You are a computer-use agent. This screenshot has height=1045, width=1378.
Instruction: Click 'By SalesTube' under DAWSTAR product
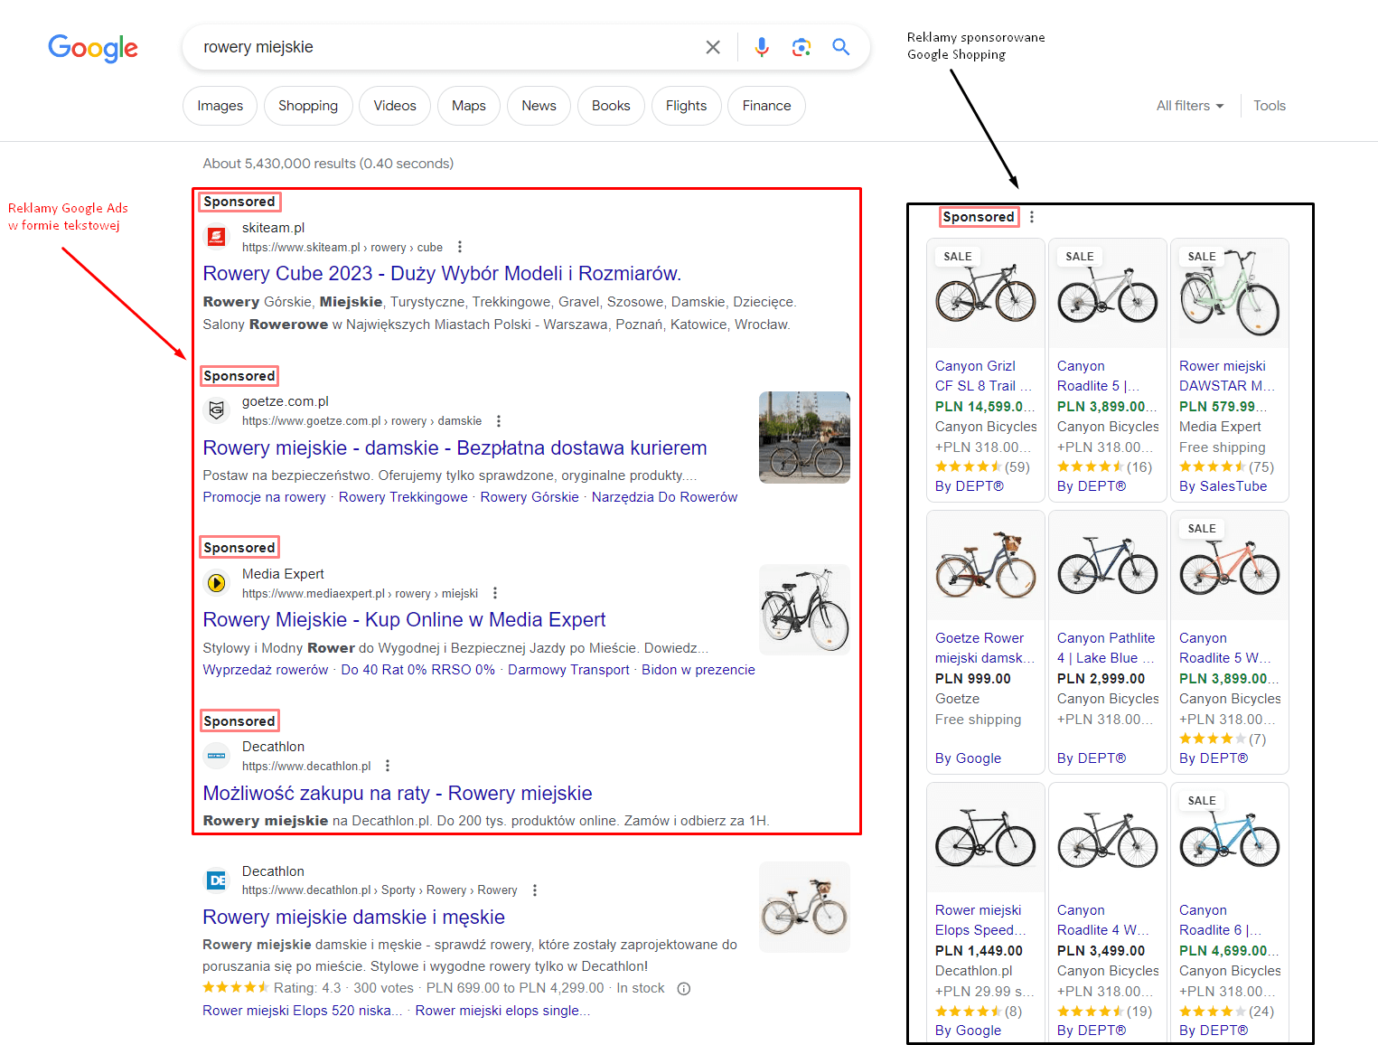coord(1223,486)
